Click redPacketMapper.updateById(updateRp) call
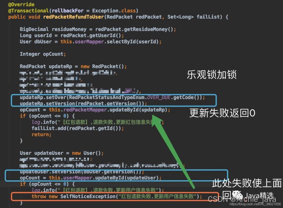Viewport: 283px width, 208px height. coord(117,110)
